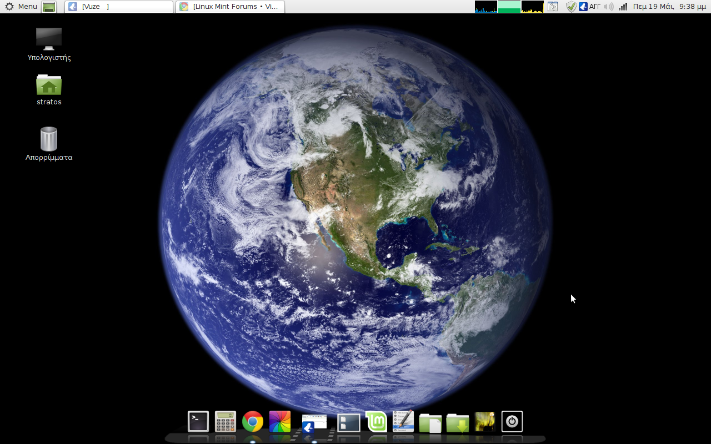Click the map-like tray icon beside monitor graphs
Image resolution: width=711 pixels, height=444 pixels.
(553, 7)
